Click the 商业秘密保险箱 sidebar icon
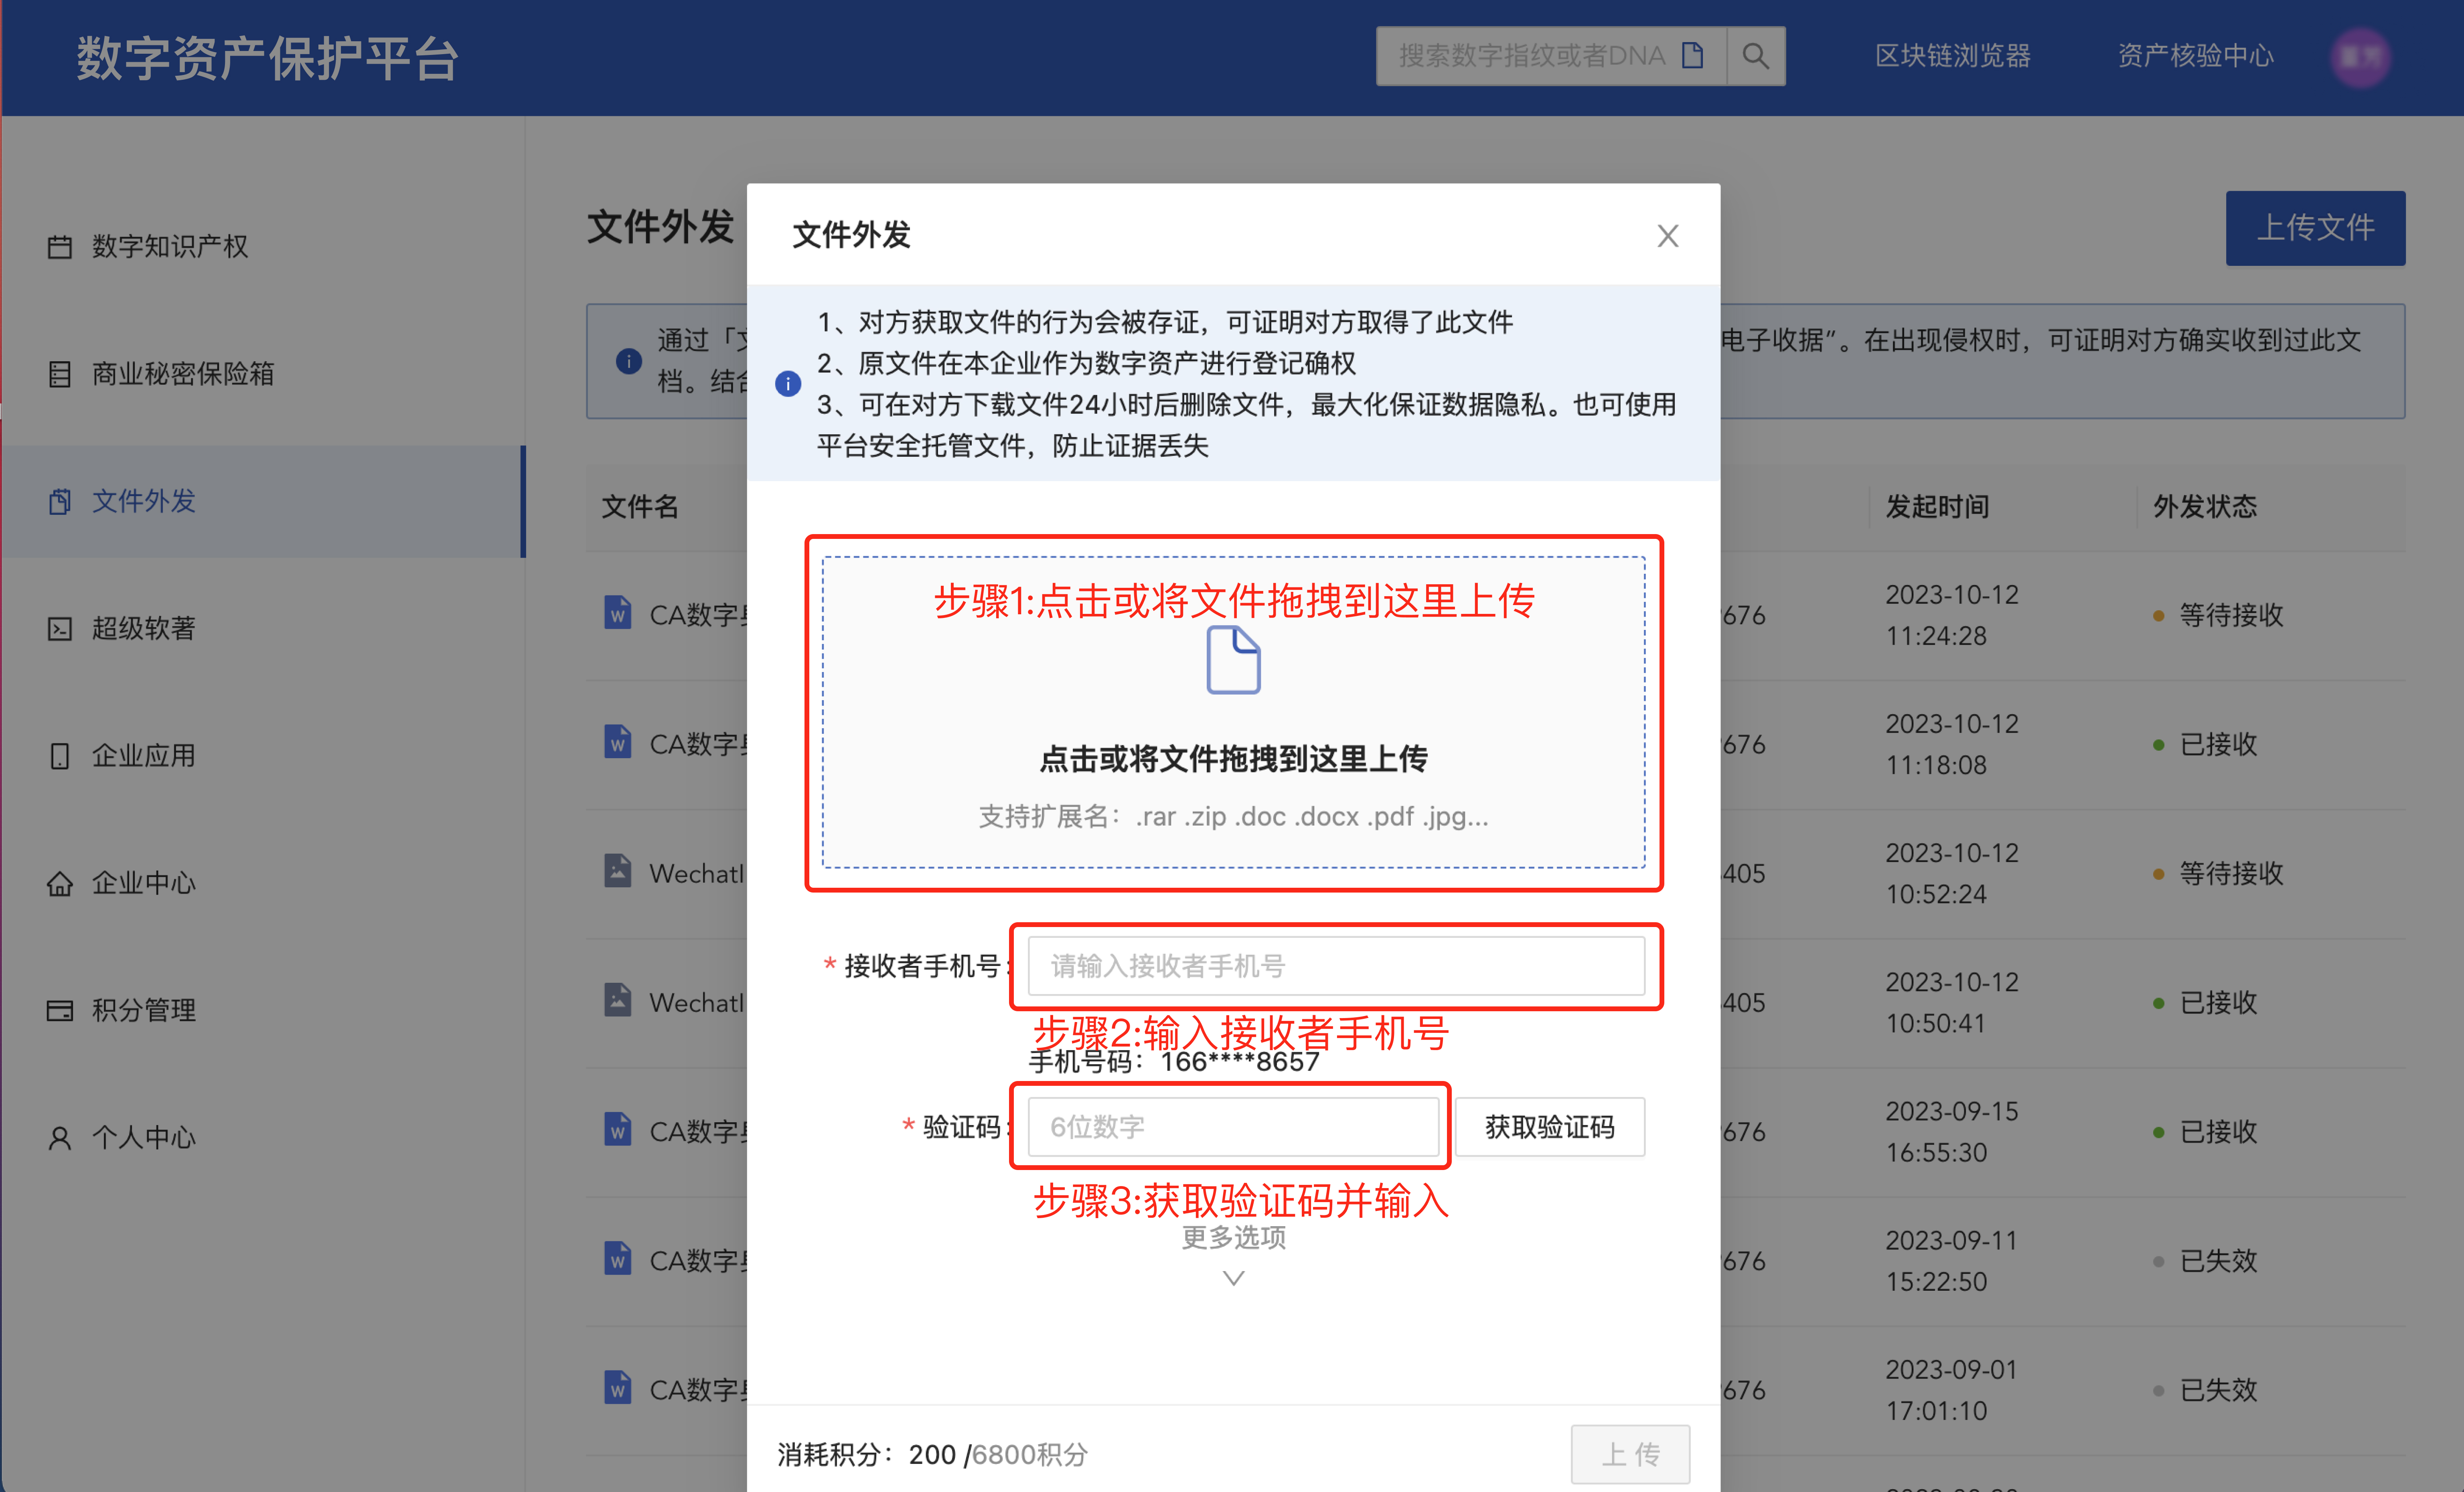 tap(60, 374)
